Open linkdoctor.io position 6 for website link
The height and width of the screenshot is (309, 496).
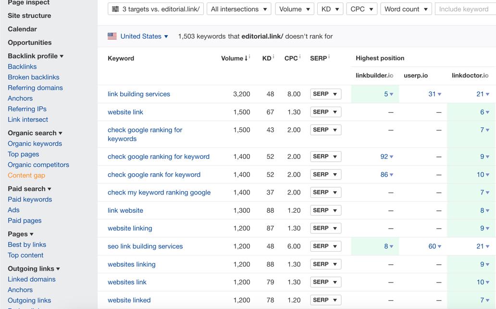click(x=484, y=112)
